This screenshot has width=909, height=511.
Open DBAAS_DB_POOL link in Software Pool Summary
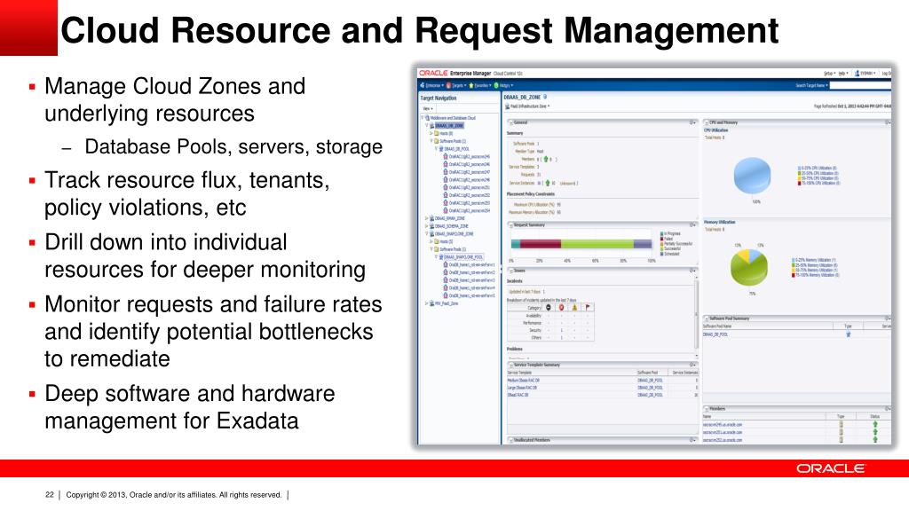tap(715, 334)
